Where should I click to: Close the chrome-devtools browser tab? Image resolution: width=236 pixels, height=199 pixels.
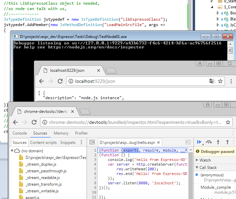click(x=73, y=112)
